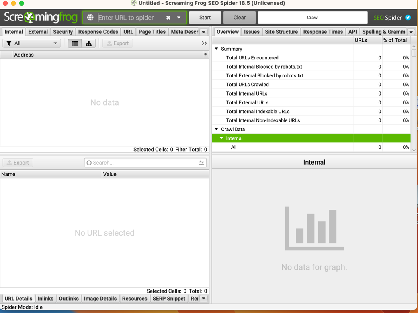Open the URL Details tab
418x313 pixels.
pos(18,299)
